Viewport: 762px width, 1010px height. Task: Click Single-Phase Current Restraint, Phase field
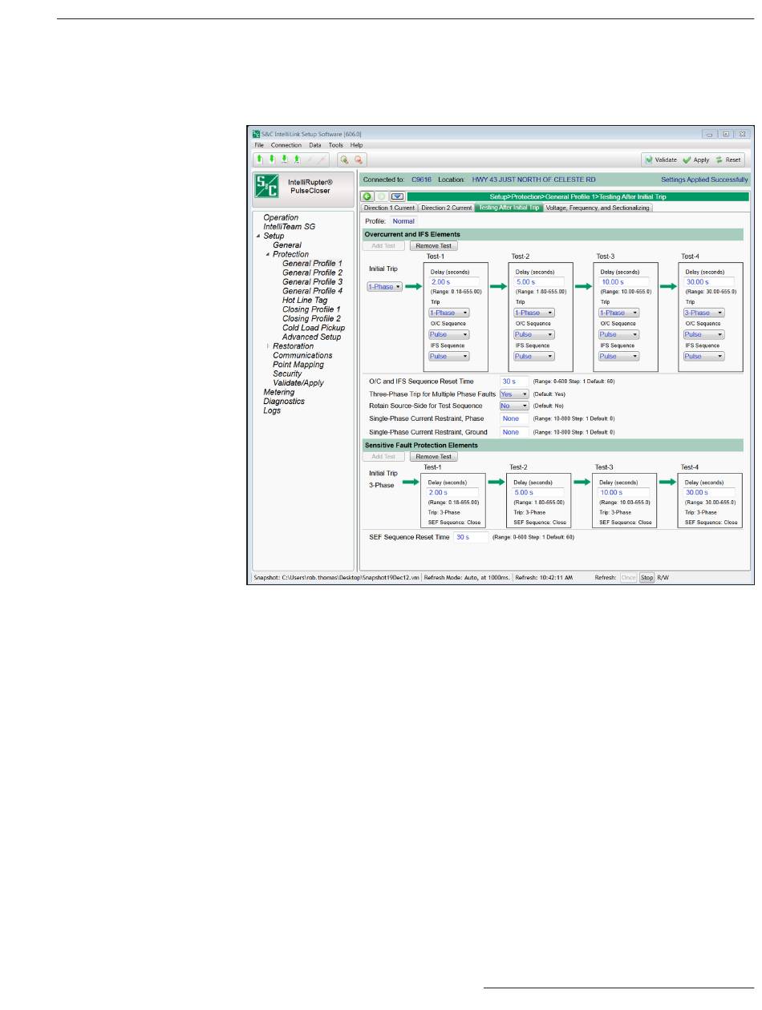tap(514, 419)
